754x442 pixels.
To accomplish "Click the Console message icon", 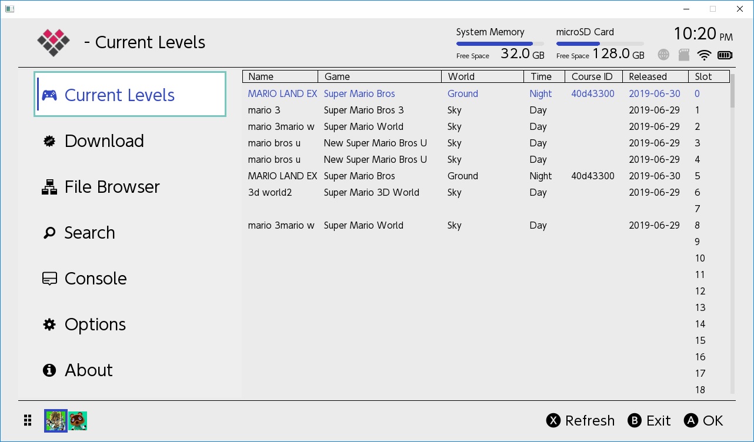I will pyautogui.click(x=49, y=279).
